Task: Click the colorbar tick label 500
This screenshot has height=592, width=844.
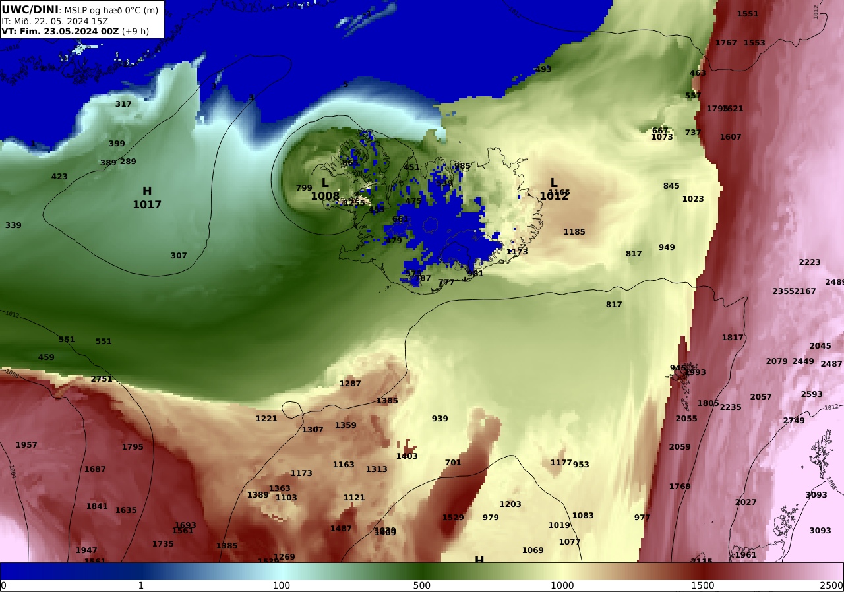Action: click(422, 585)
